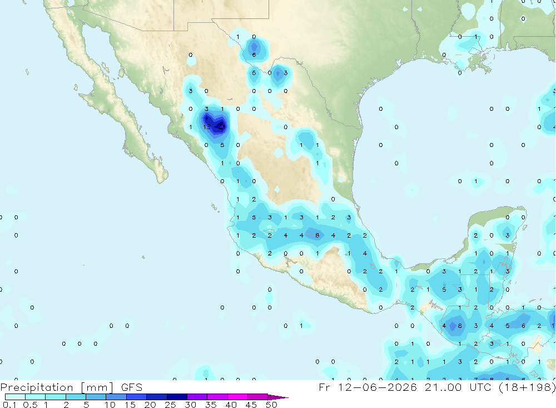Click the 45–50 mm legend color segment
The width and height of the screenshot is (556, 408).
[258, 397]
